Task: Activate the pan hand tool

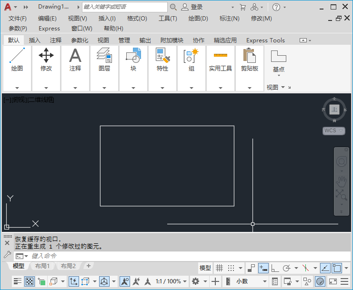Action: click(x=342, y=181)
